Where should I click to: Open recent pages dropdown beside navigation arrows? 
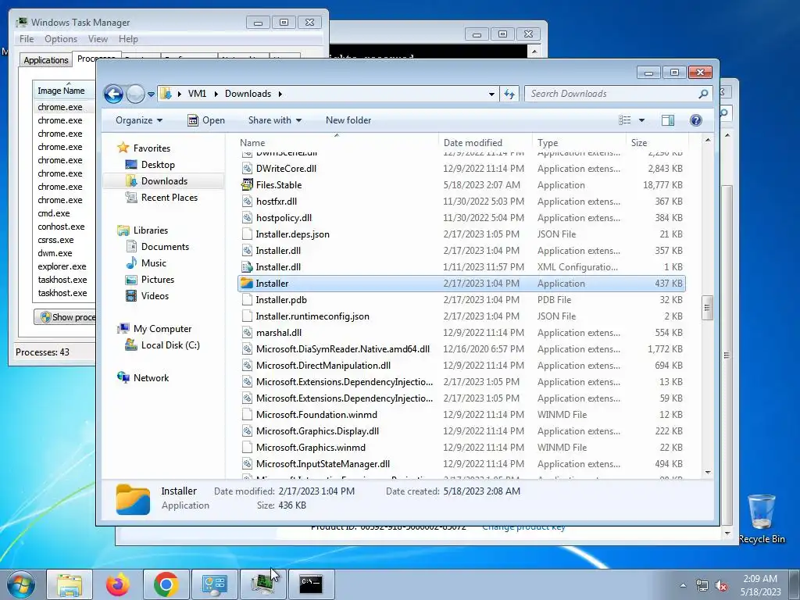coord(151,95)
